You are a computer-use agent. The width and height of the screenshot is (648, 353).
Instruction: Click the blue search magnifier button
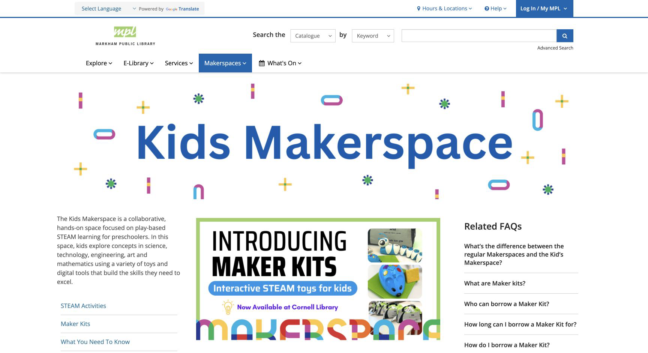point(565,36)
